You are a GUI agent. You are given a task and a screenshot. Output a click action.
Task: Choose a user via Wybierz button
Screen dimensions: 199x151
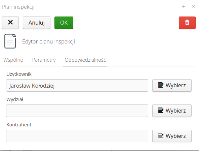pos(172,85)
